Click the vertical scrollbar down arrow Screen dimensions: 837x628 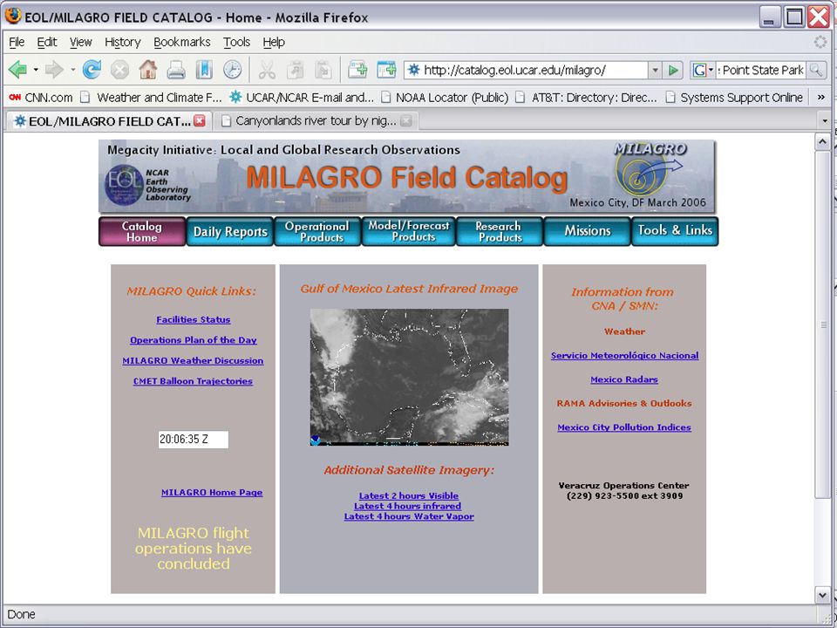(x=822, y=594)
